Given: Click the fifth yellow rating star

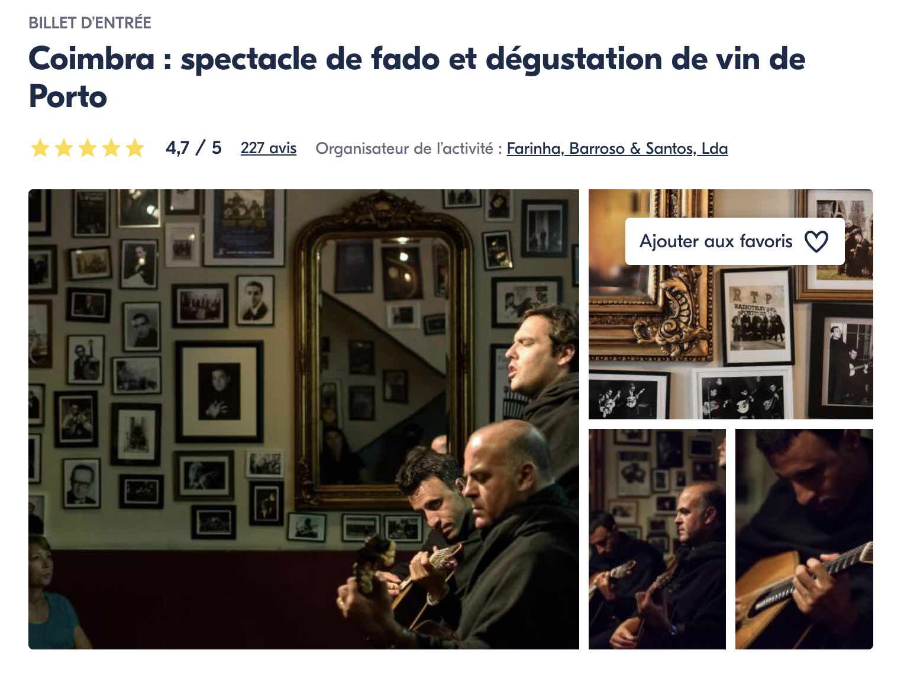Looking at the screenshot, I should click(x=134, y=148).
